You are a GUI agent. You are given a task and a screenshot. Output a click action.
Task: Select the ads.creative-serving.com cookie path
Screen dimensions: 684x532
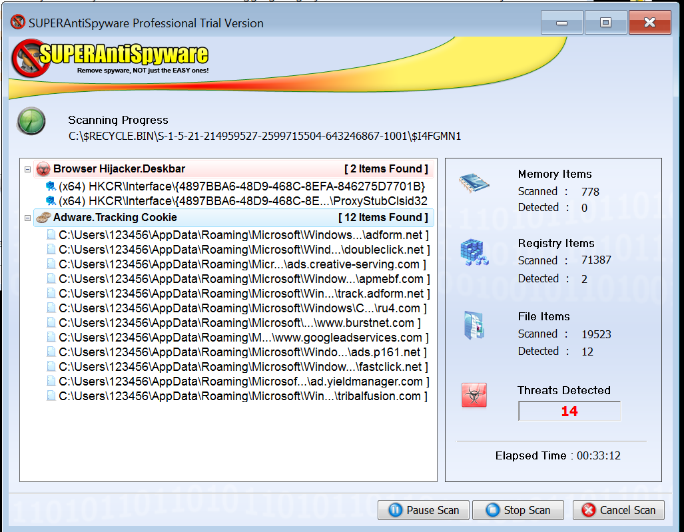[242, 264]
